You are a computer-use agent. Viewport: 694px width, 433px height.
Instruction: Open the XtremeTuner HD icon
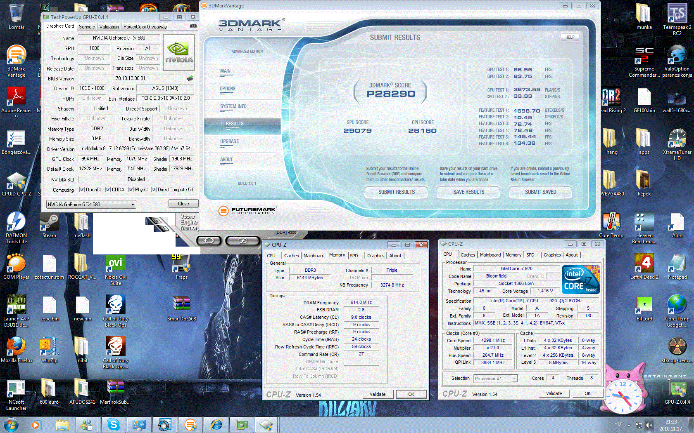pos(677,144)
